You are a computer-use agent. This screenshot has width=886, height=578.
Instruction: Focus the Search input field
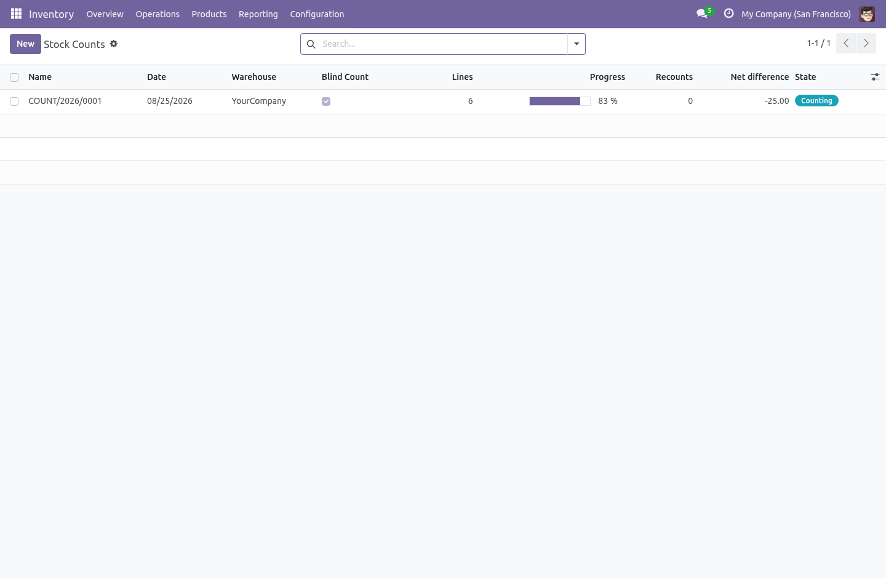click(442, 44)
